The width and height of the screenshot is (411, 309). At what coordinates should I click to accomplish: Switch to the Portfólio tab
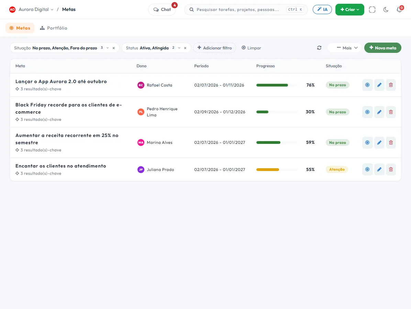tap(54, 28)
